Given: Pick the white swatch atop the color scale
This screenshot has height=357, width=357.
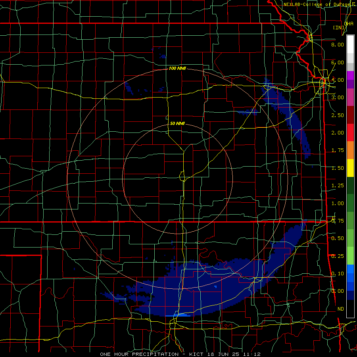Looking at the screenshot, I should coord(350,44).
